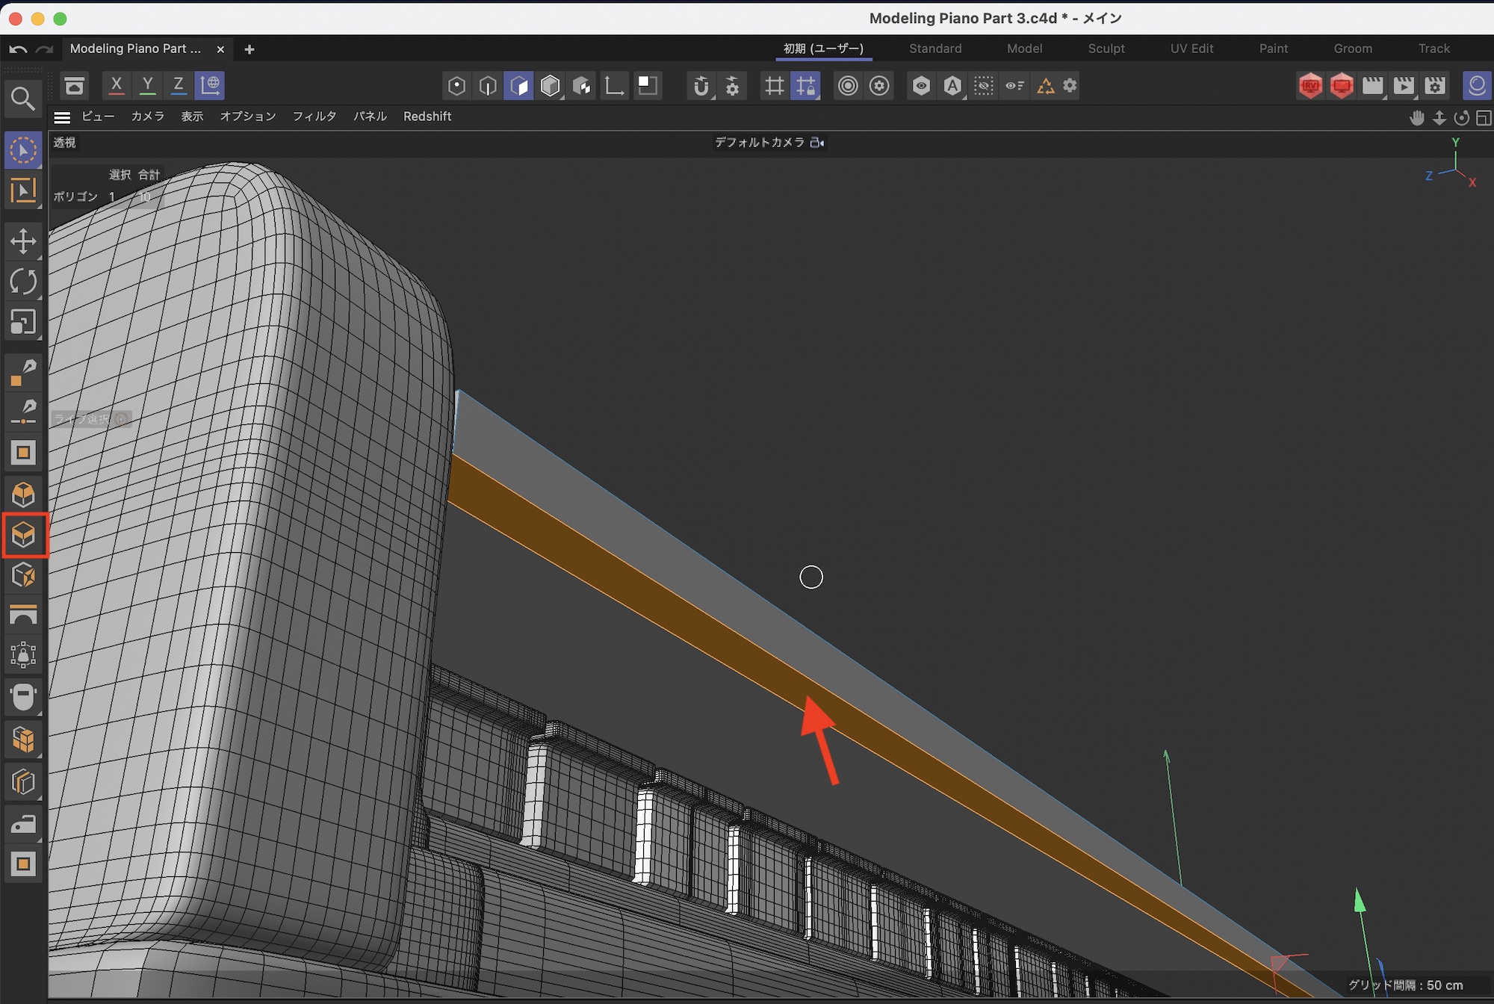Click the red-highlighted cube tool in left palette
This screenshot has height=1004, width=1494.
[x=25, y=535]
